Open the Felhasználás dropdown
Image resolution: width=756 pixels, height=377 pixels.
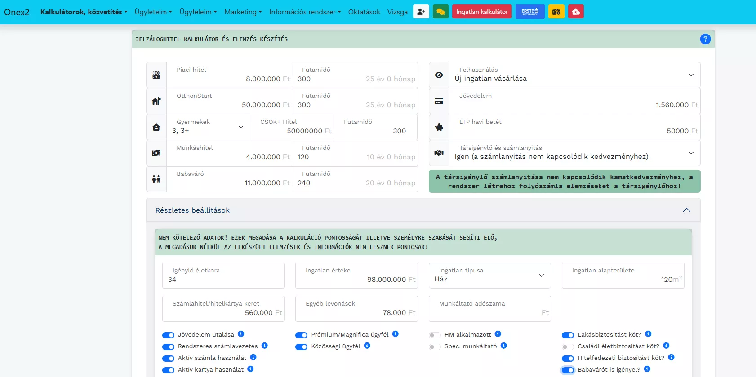574,75
